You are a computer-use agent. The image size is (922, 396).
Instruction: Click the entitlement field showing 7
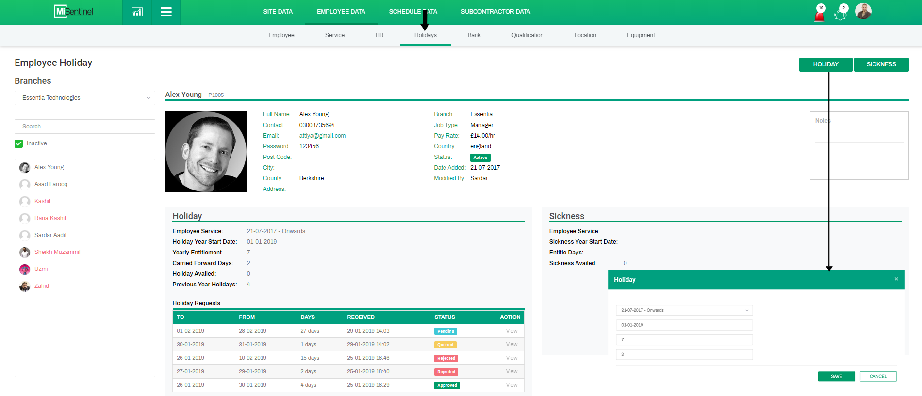pos(684,340)
